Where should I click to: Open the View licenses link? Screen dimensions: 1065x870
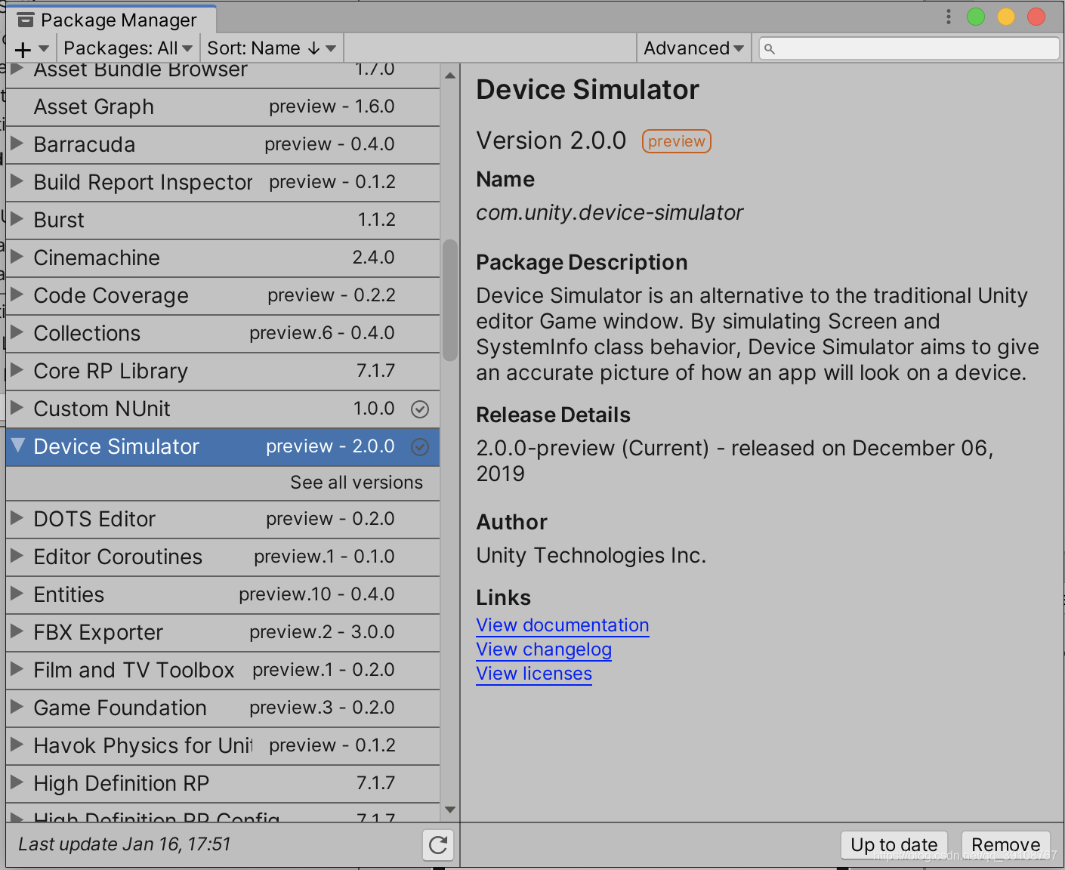click(534, 674)
